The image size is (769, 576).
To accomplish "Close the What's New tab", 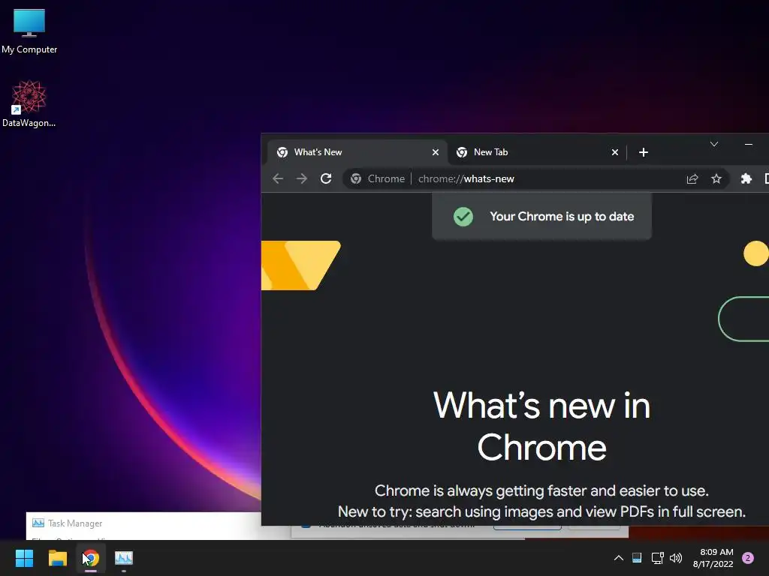I will [435, 152].
